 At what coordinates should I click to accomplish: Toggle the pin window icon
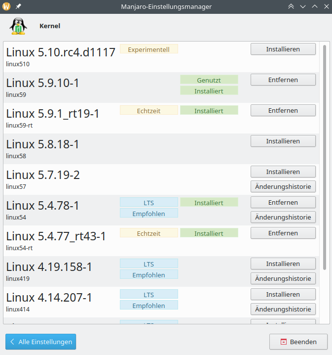coord(18,6)
